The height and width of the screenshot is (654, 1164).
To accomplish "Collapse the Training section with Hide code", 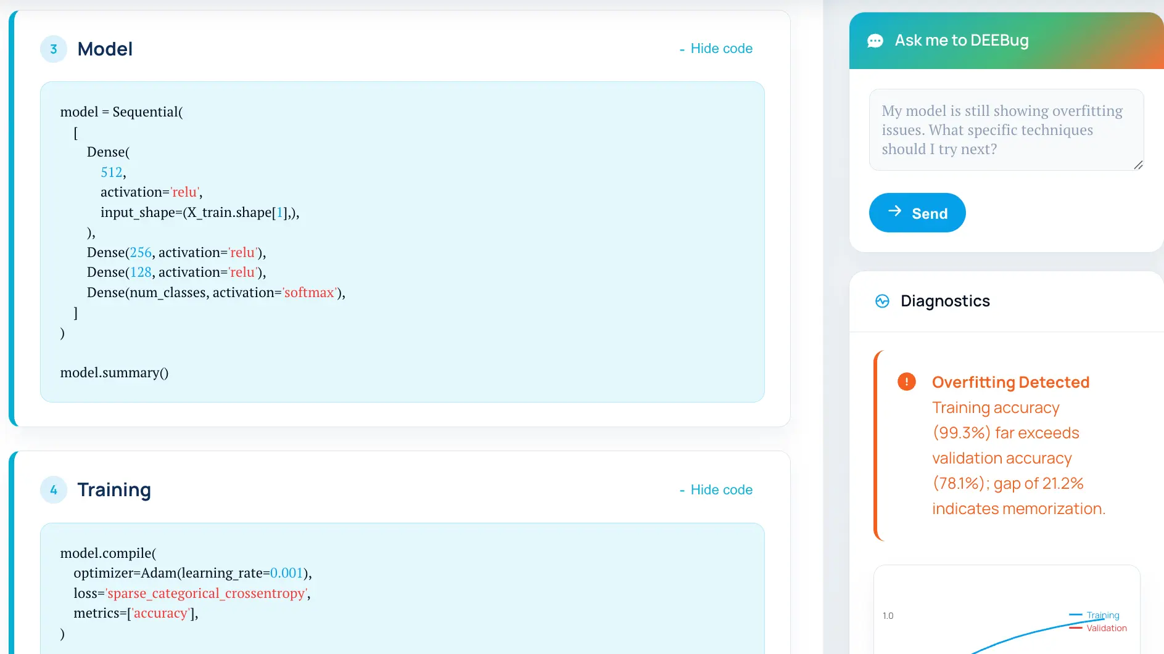I will tap(716, 490).
